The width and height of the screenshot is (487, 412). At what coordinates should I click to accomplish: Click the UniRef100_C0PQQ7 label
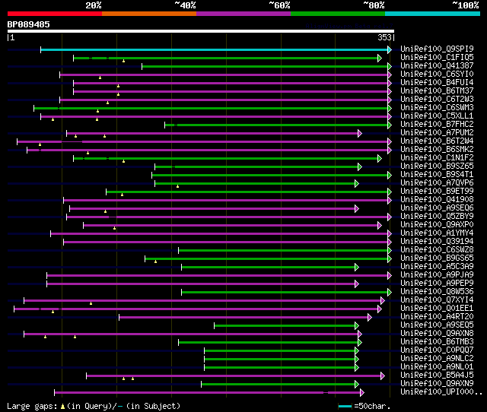pos(437,350)
